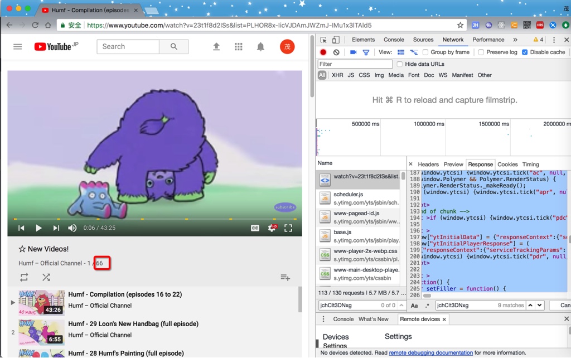
Task: Enter fullscreen mode
Action: point(288,228)
